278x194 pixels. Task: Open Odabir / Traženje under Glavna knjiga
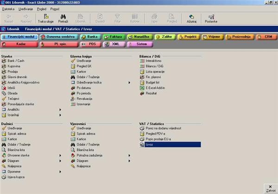coord(85,77)
